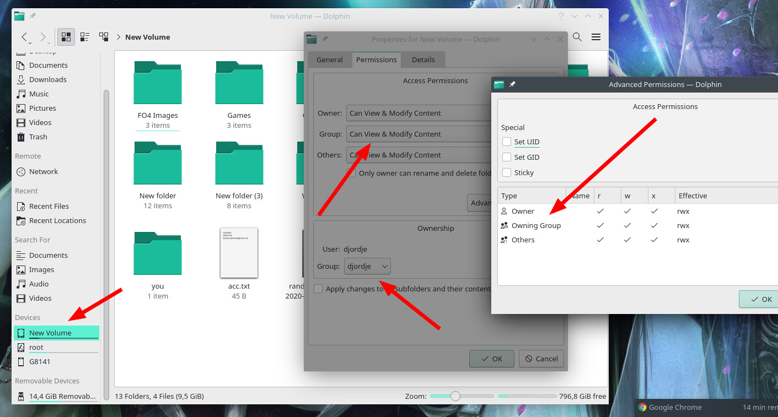The height and width of the screenshot is (417, 778).
Task: Open Downloads in the Places sidebar
Action: (48, 79)
